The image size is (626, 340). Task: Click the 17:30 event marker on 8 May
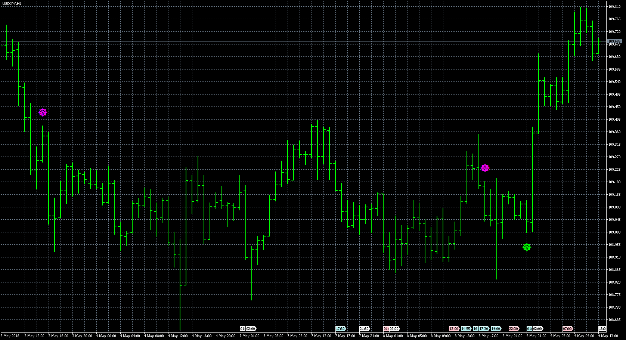[x=484, y=329]
